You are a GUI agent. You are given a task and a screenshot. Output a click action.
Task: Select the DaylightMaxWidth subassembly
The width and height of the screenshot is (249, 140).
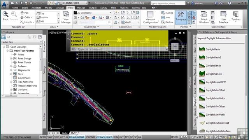[212, 98]
